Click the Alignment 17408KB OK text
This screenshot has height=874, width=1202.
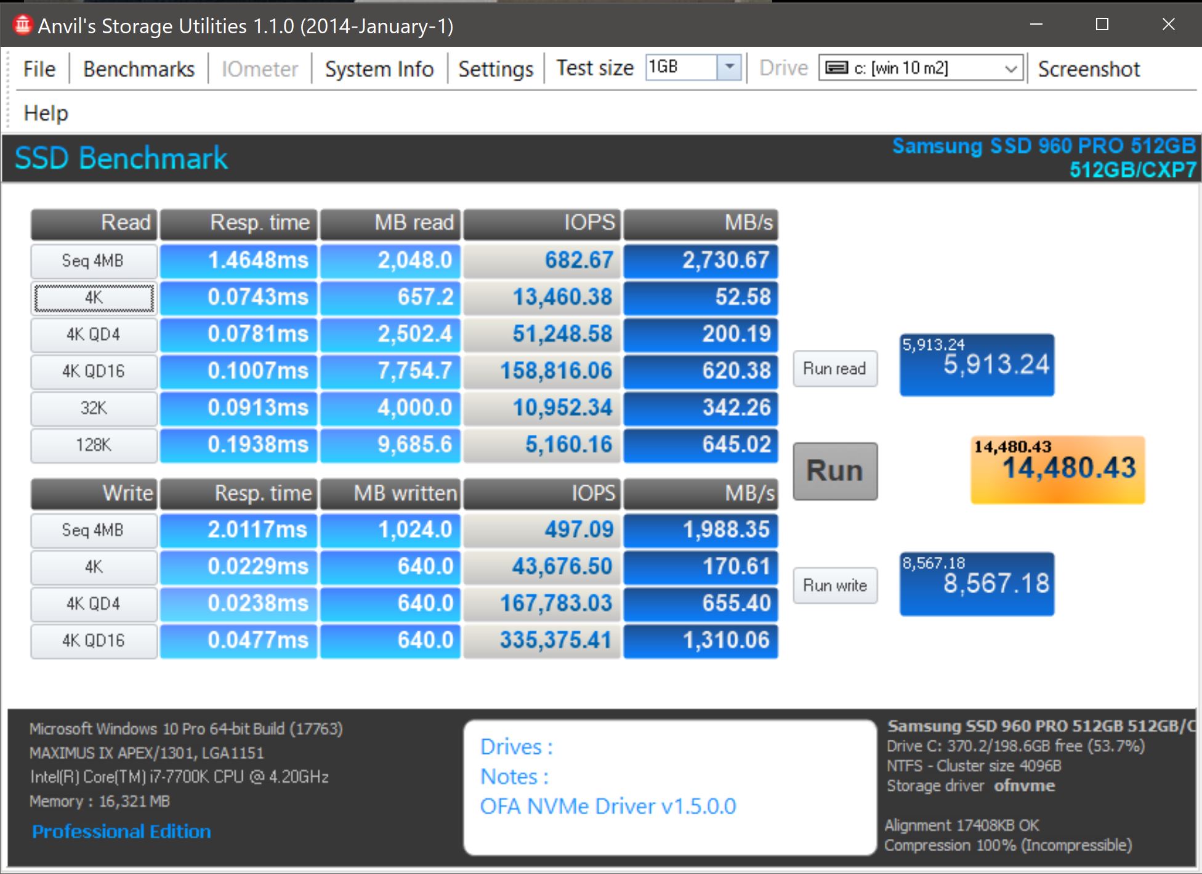962,825
